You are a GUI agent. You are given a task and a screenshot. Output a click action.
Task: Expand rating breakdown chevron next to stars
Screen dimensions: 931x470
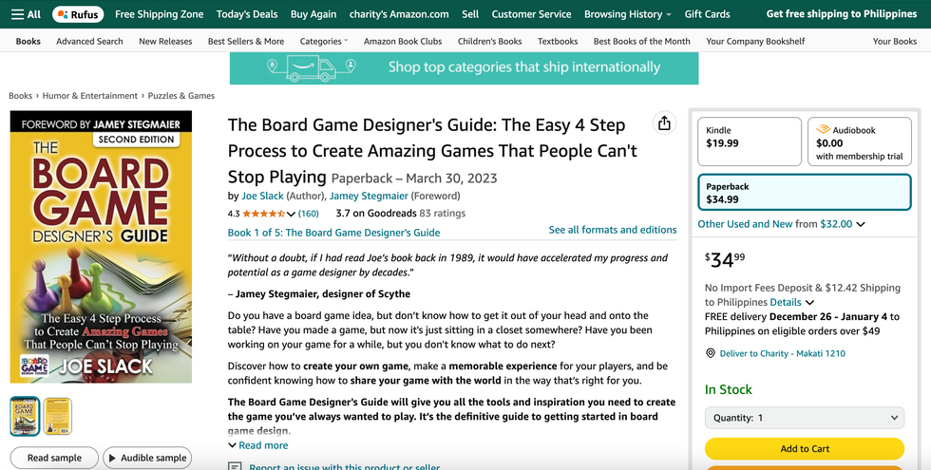[291, 214]
